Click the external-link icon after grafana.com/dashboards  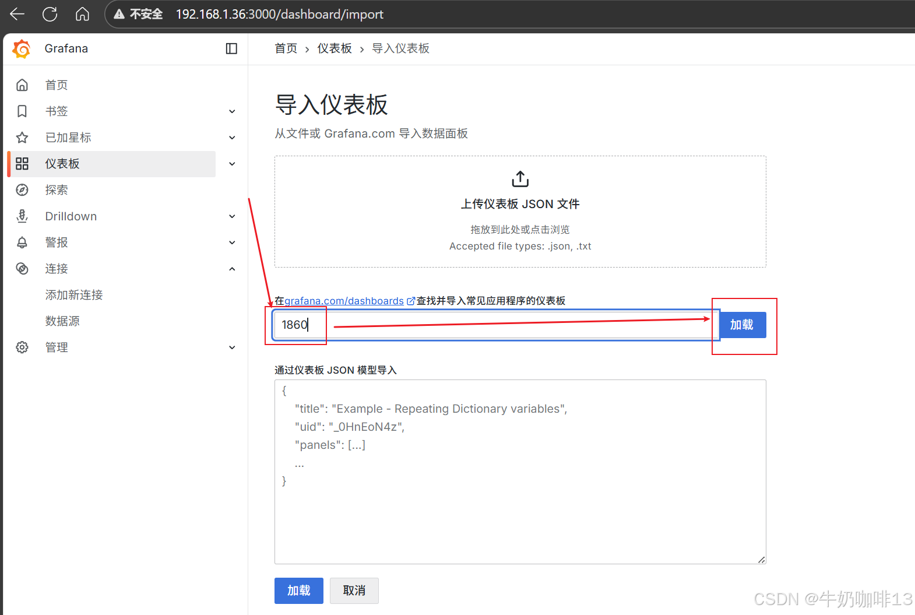[411, 301]
